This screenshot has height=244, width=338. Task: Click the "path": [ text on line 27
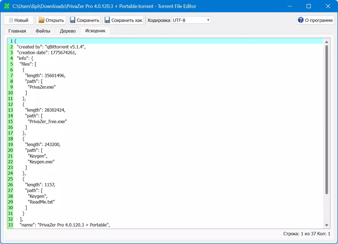tap(34, 190)
